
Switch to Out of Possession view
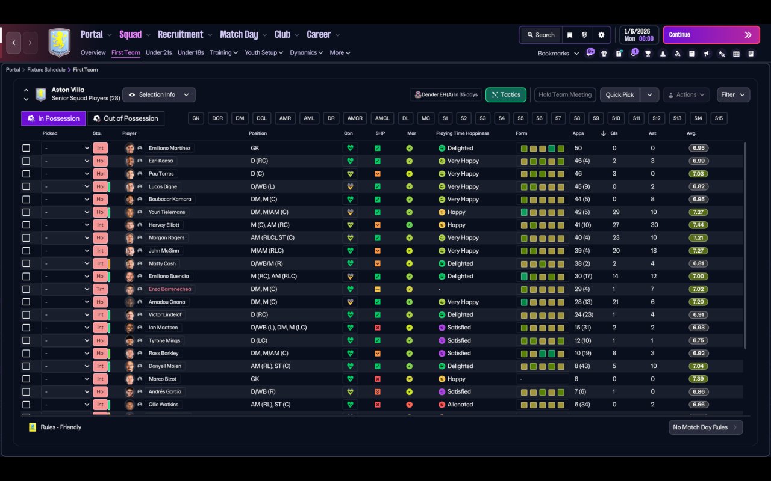pyautogui.click(x=126, y=118)
